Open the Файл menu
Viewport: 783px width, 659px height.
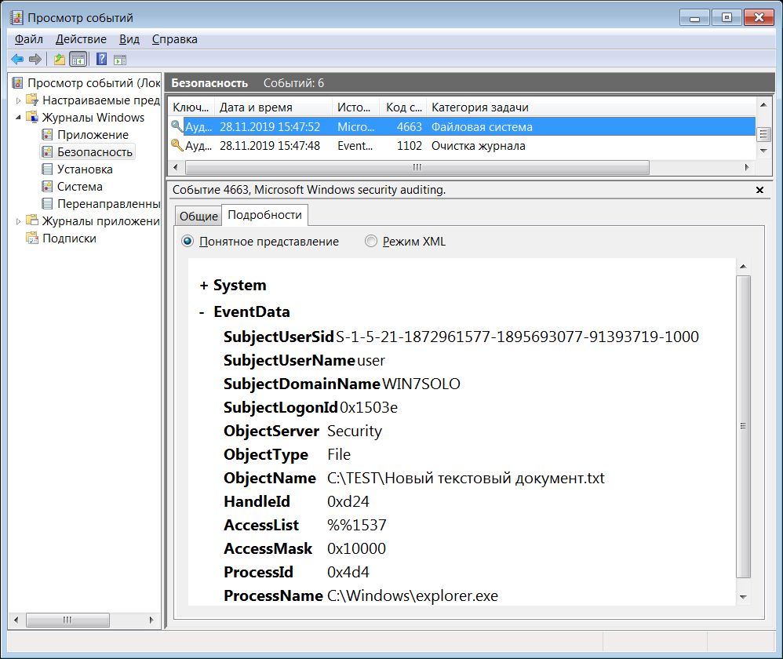tap(28, 39)
